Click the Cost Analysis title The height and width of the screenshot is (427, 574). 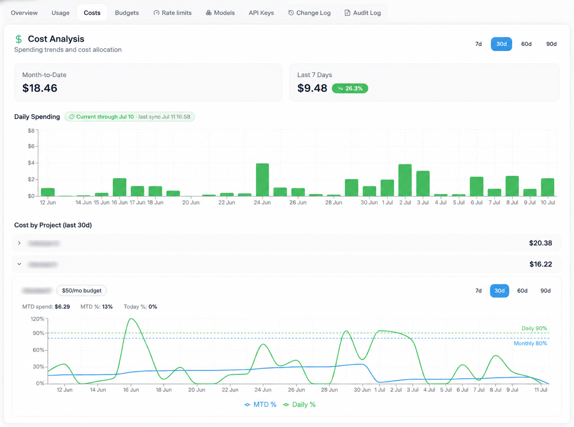point(56,39)
